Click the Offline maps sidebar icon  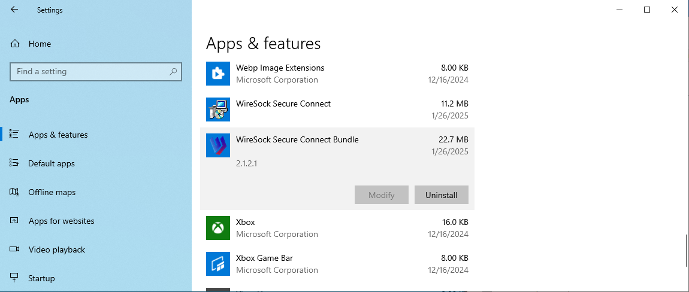pyautogui.click(x=14, y=192)
